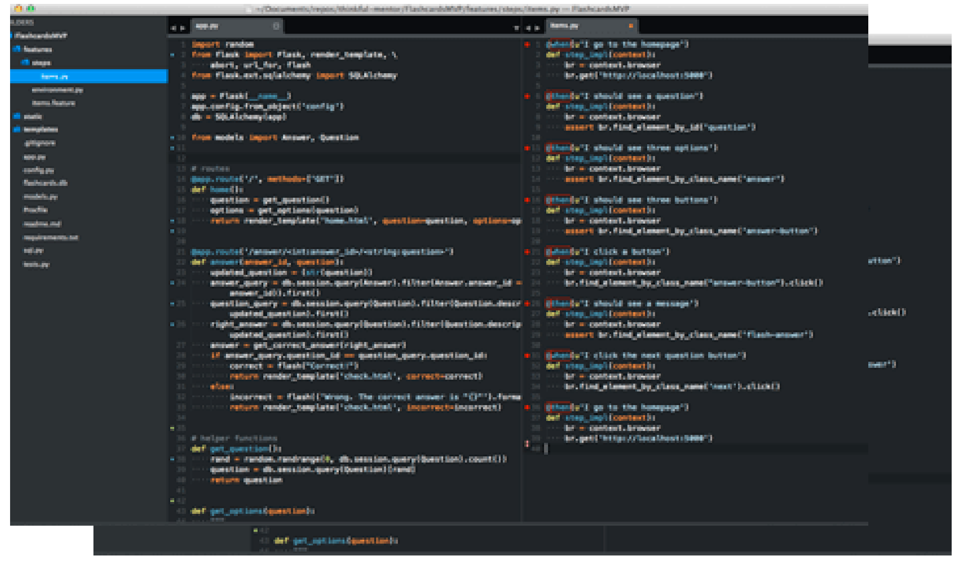
Task: Click the 'I click a button' step line
Action: click(x=609, y=252)
